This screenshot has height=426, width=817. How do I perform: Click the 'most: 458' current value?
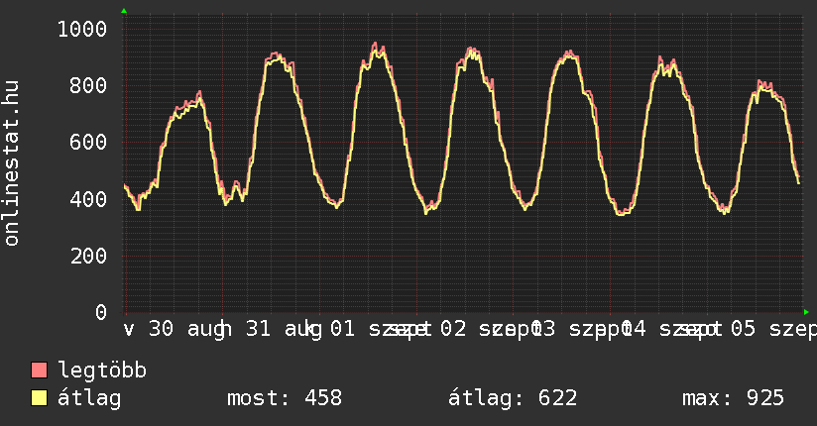(285, 398)
